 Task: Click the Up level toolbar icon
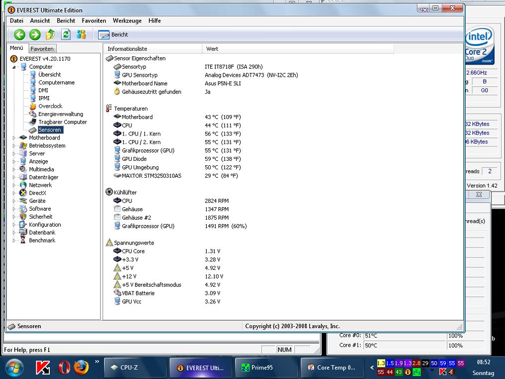50,34
